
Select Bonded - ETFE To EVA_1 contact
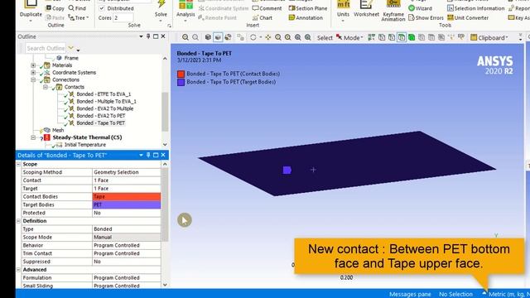(x=104, y=94)
